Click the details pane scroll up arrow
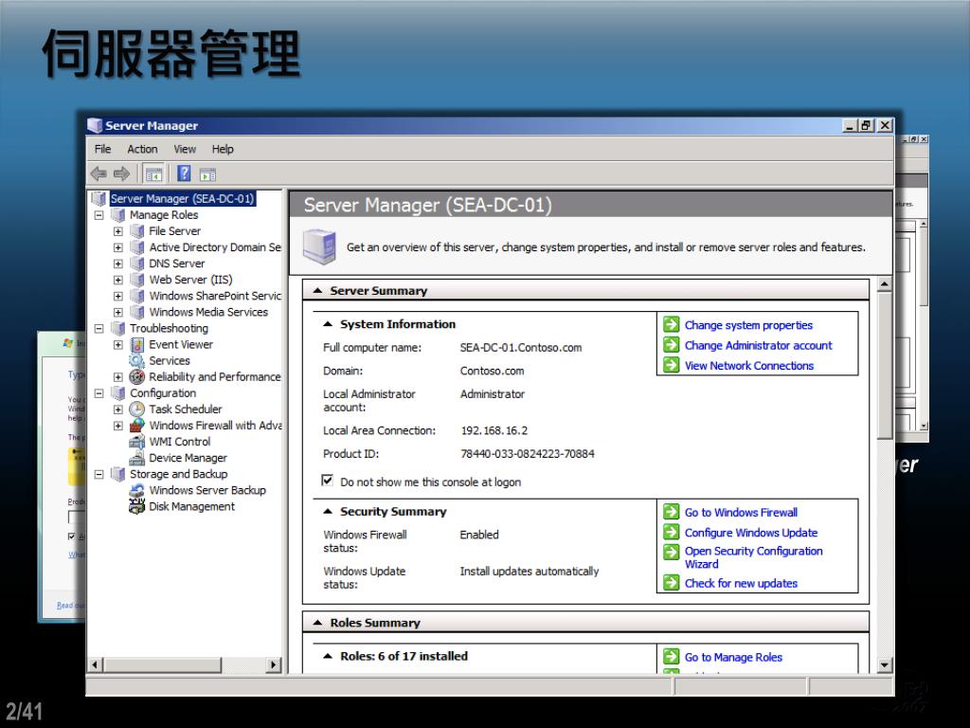This screenshot has height=728, width=970. click(x=885, y=284)
